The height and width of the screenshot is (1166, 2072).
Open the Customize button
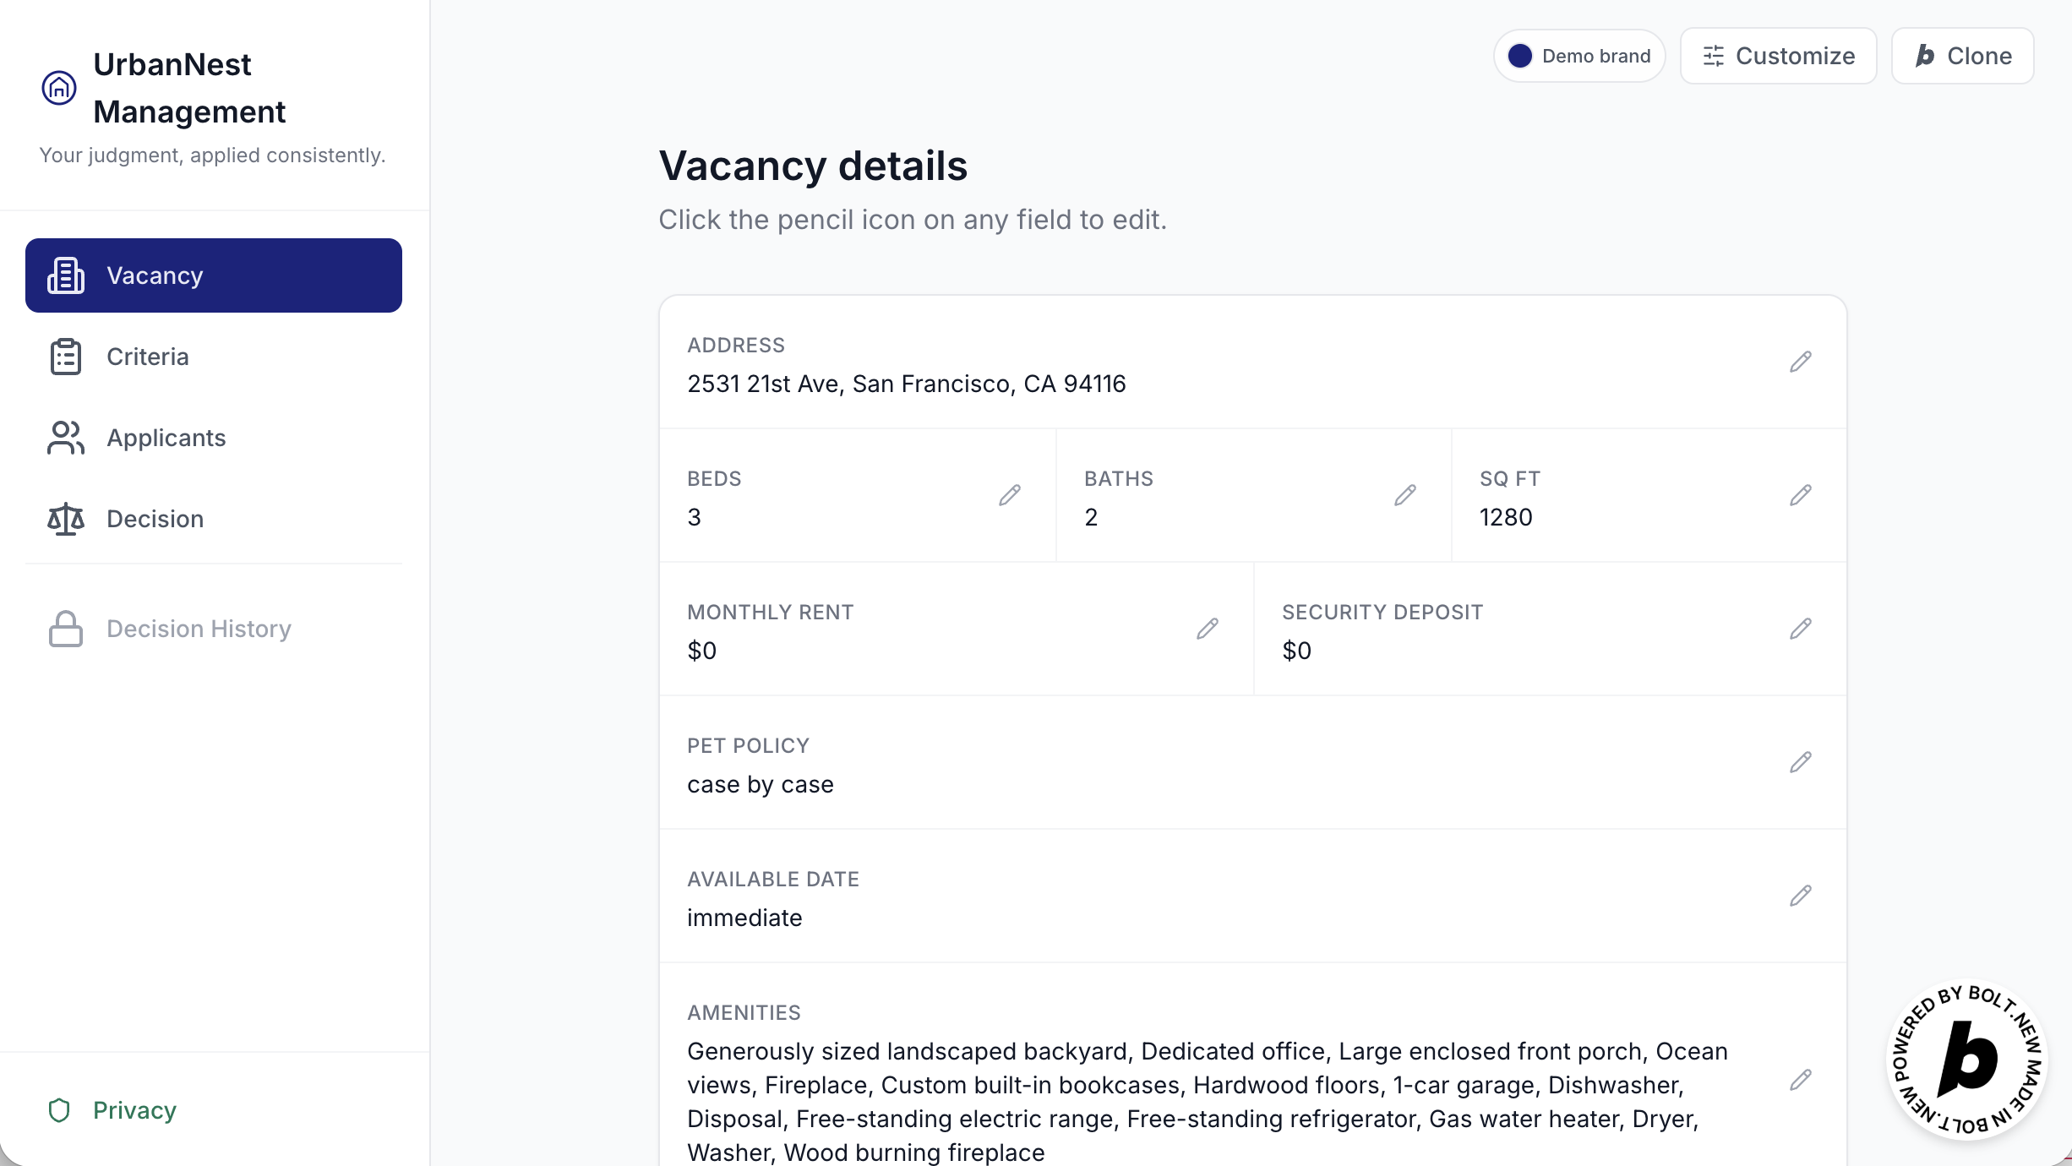pyautogui.click(x=1778, y=56)
